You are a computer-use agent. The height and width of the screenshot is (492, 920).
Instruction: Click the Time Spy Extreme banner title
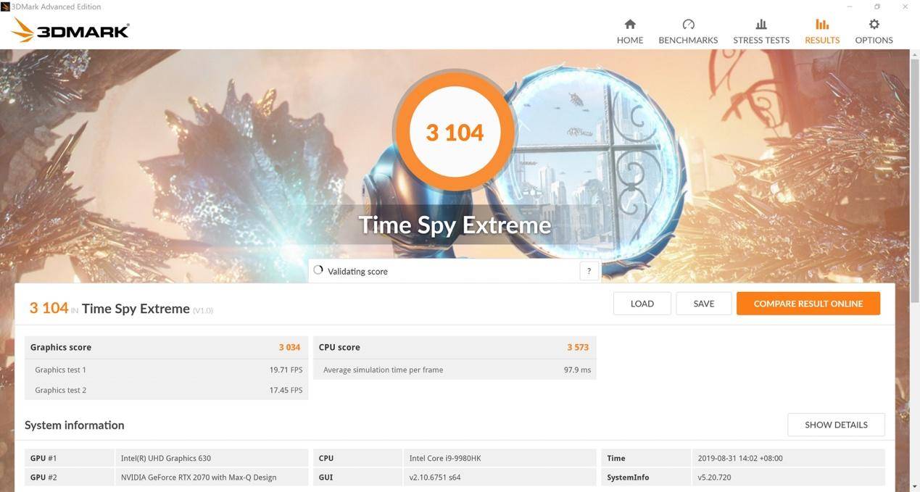455,225
